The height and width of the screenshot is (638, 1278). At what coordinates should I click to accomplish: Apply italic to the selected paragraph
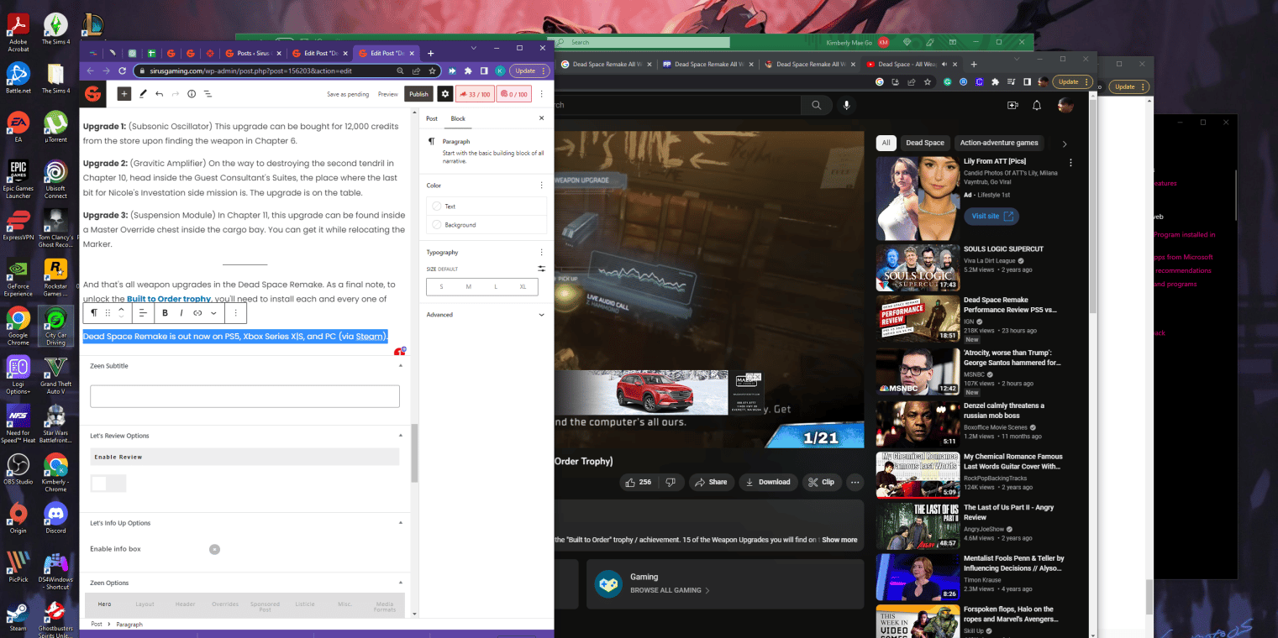point(181,312)
